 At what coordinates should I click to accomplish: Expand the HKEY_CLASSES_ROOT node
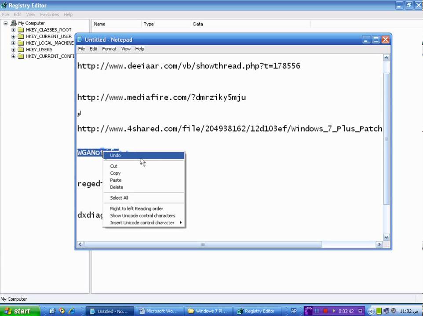pyautogui.click(x=13, y=29)
